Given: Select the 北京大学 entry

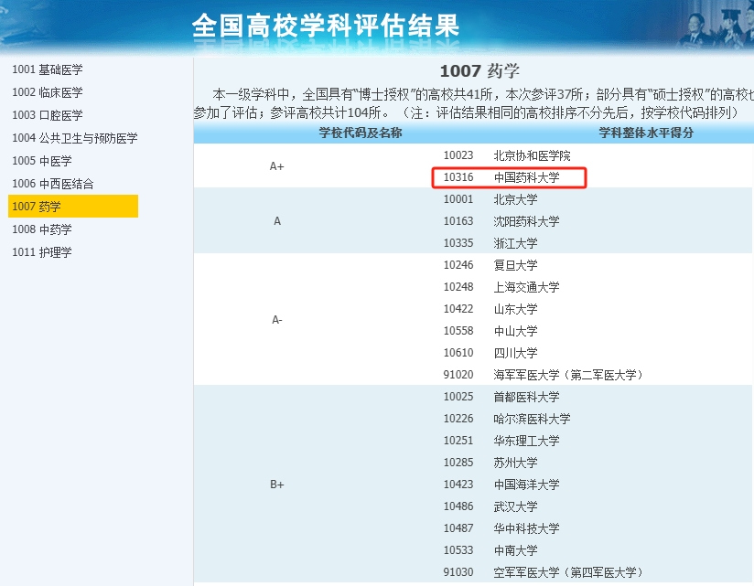Looking at the screenshot, I should (515, 199).
